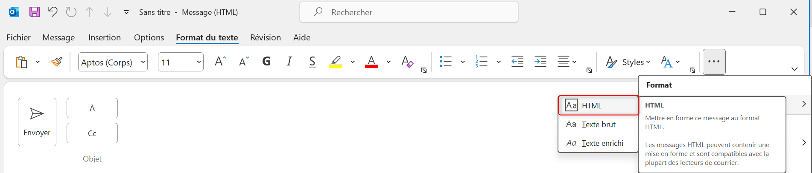Click the Save icon in title bar
This screenshot has height=173, width=812.
34,12
